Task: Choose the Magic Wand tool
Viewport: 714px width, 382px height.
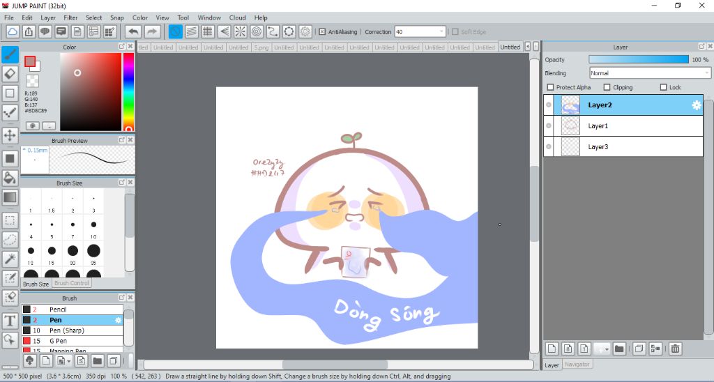Action: pyautogui.click(x=10, y=259)
